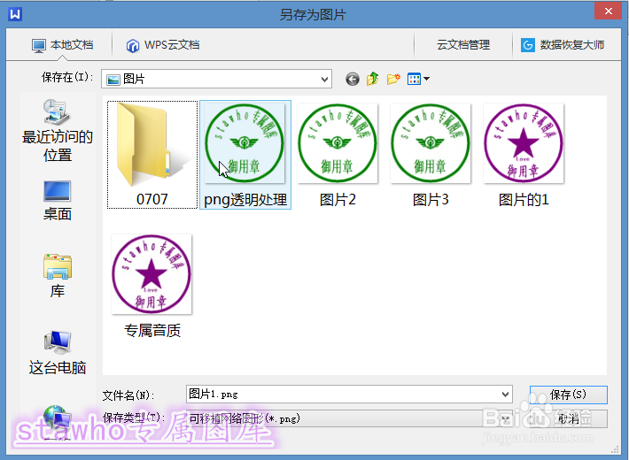This screenshot has width=629, height=460.
Task: Select 这台电脑 in the sidebar
Action: [x=58, y=353]
